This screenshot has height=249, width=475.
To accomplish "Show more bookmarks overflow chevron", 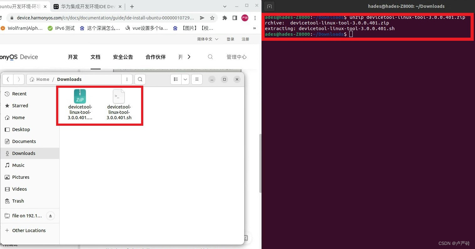I will (255, 28).
